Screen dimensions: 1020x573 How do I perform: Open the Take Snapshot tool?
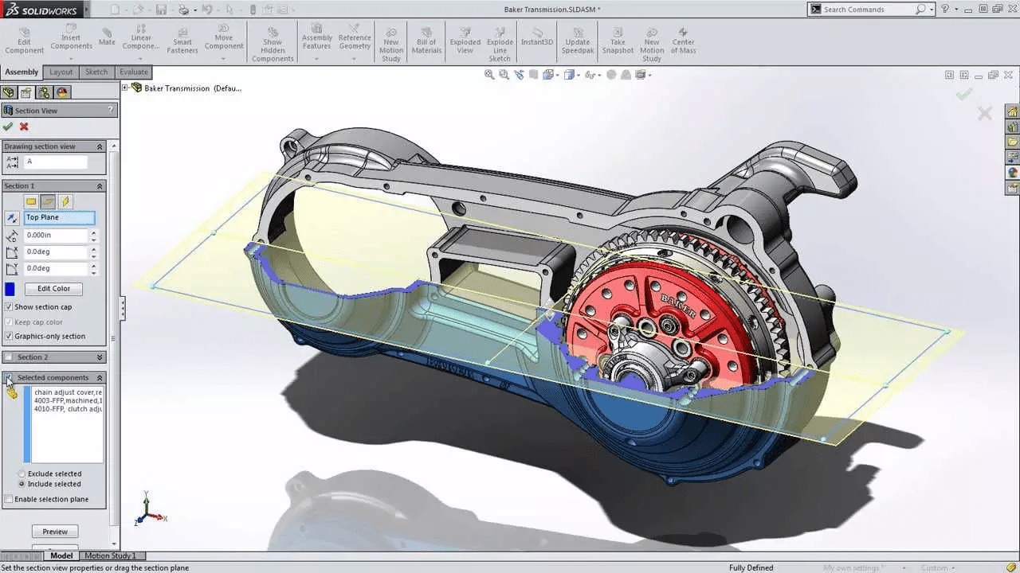[x=617, y=40]
